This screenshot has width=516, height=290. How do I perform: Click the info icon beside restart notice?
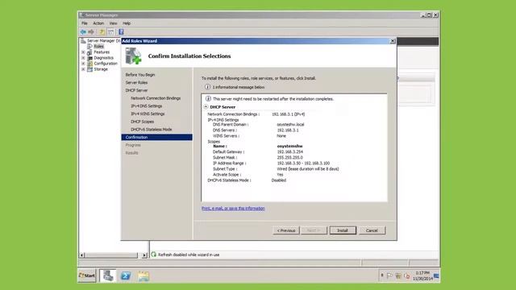(208, 98)
